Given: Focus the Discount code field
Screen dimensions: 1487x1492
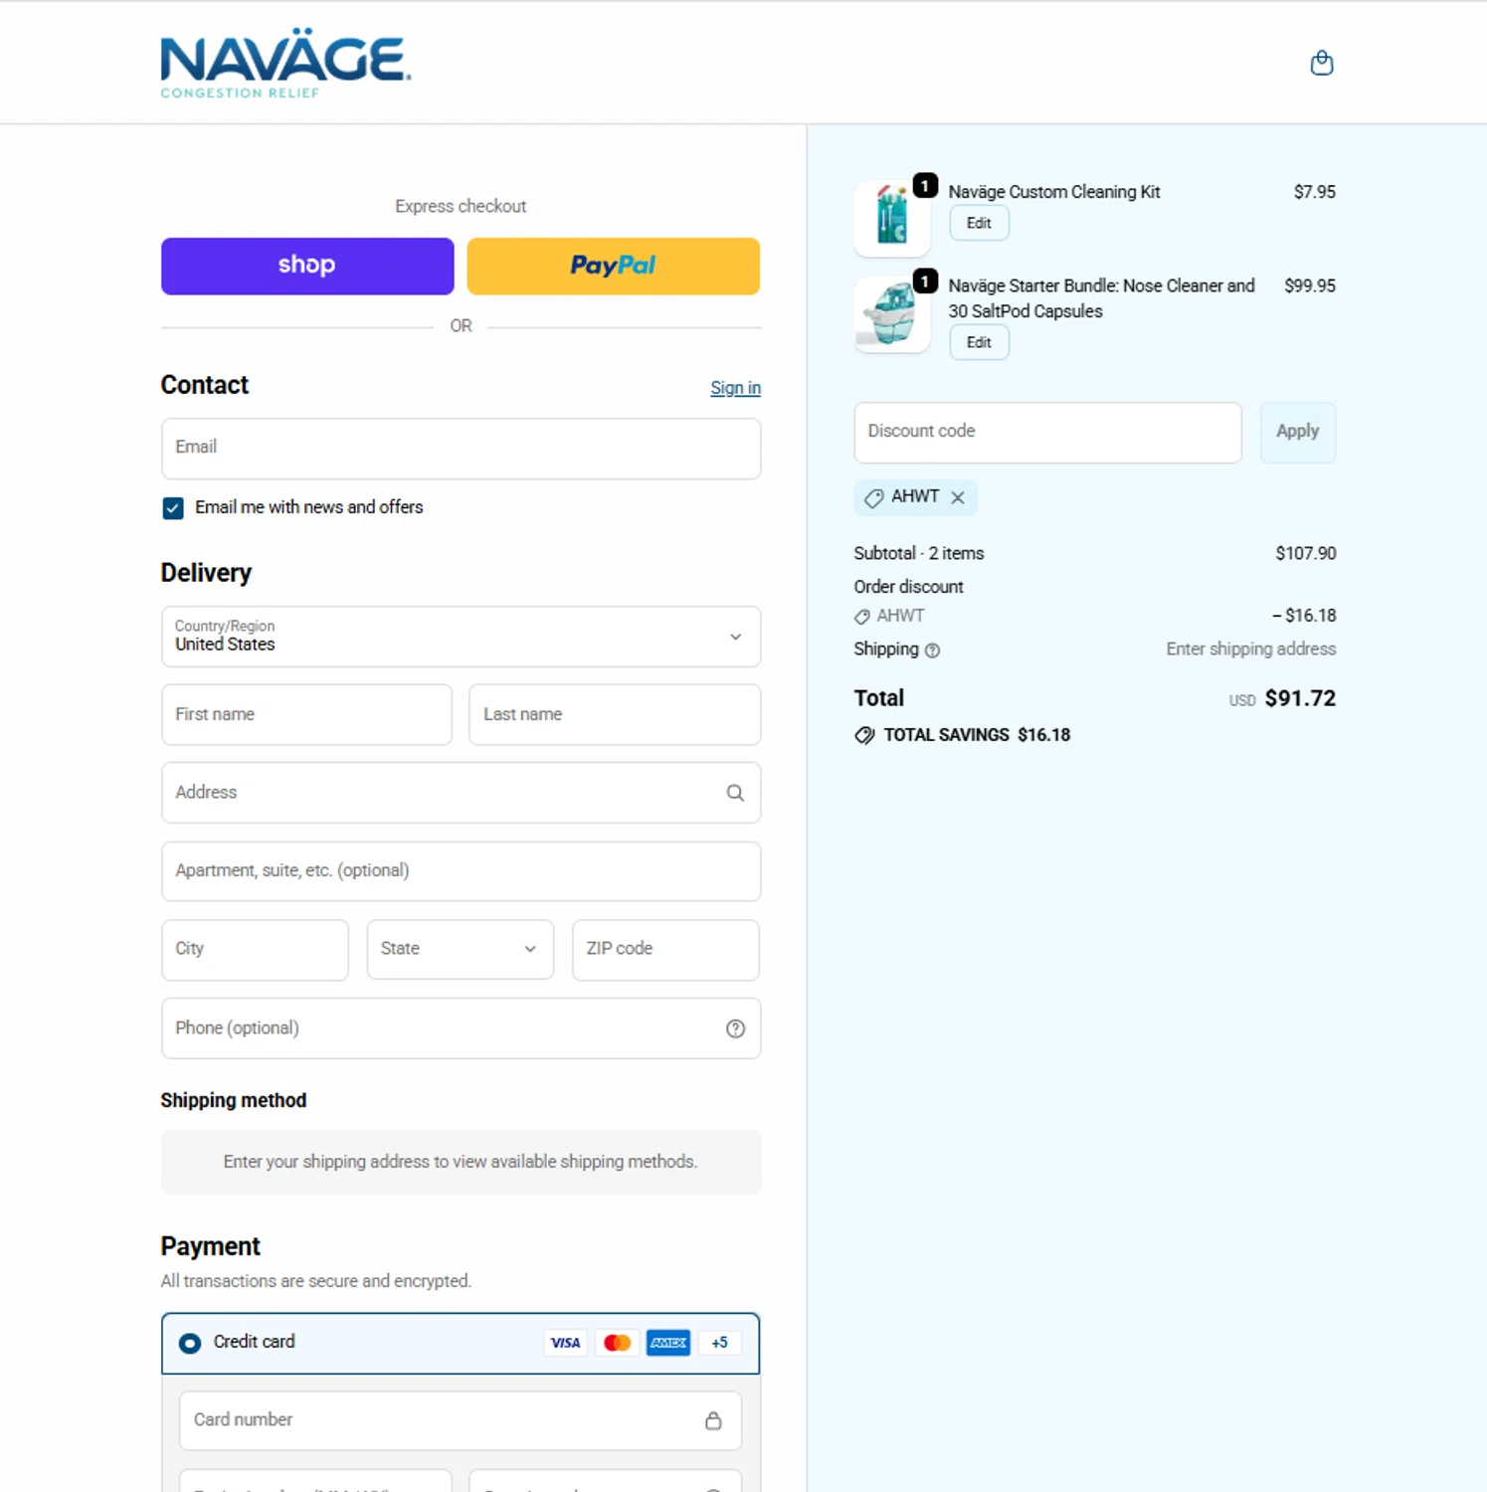Looking at the screenshot, I should [1047, 432].
